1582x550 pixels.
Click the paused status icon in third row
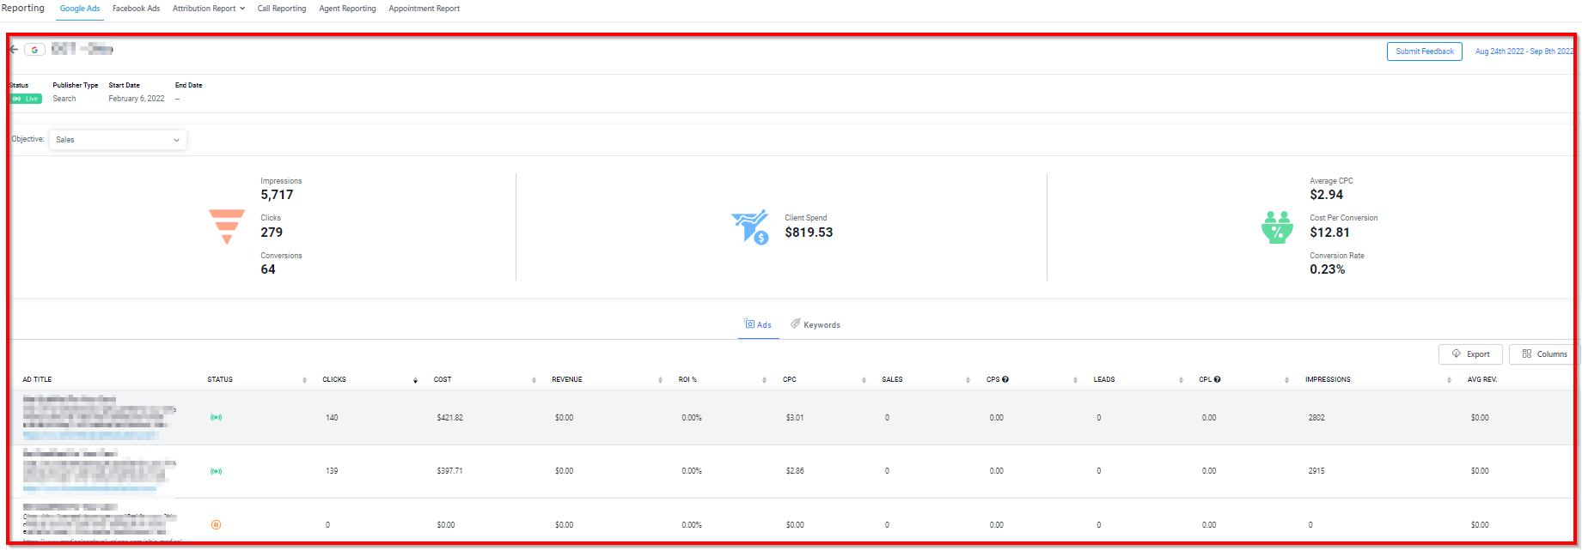[x=216, y=524]
